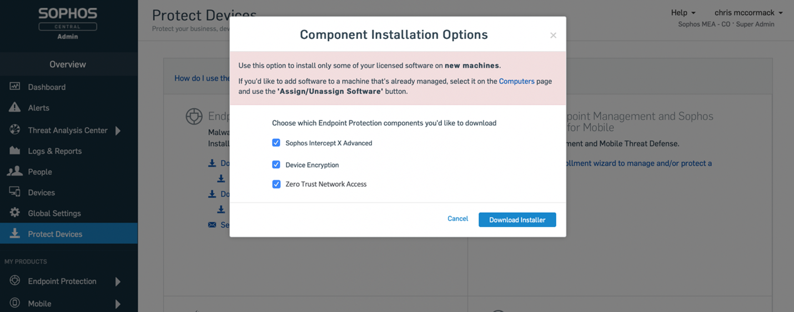Expand the Threat Analysis Center submenu arrow
Screen dimensions: 794x312
(x=118, y=130)
